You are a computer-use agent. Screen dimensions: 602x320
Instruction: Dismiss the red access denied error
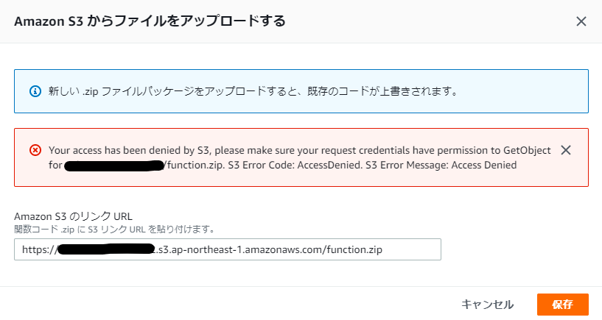tap(566, 150)
